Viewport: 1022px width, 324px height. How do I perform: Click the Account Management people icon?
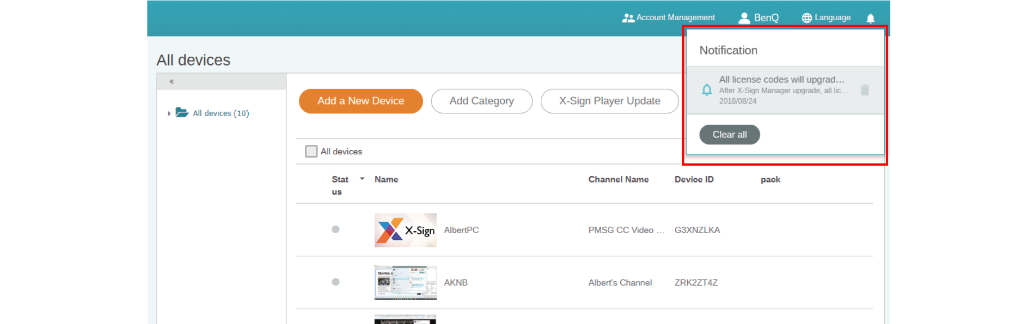[x=627, y=18]
